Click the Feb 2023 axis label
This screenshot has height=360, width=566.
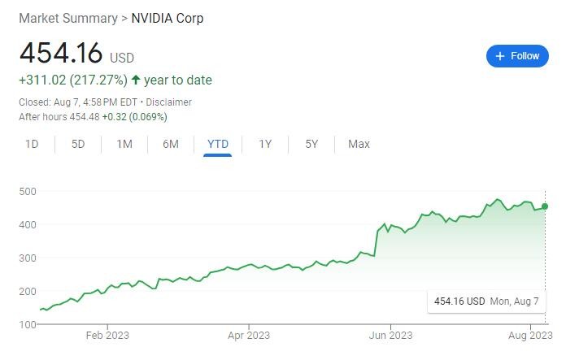coord(107,335)
